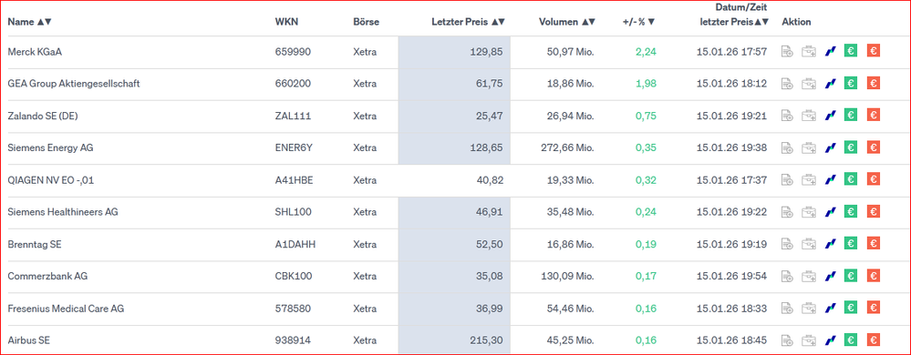Sell Brenntag SE with red euro icon

tap(873, 244)
